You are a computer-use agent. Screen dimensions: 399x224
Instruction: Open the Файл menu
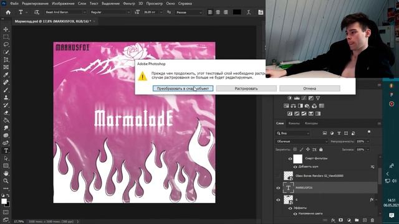point(14,4)
